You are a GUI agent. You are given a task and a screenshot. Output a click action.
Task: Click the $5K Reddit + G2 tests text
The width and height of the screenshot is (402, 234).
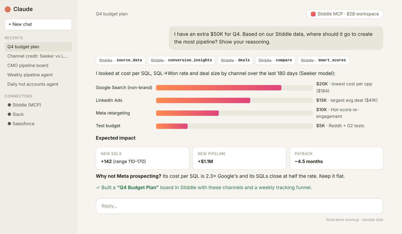340,126
